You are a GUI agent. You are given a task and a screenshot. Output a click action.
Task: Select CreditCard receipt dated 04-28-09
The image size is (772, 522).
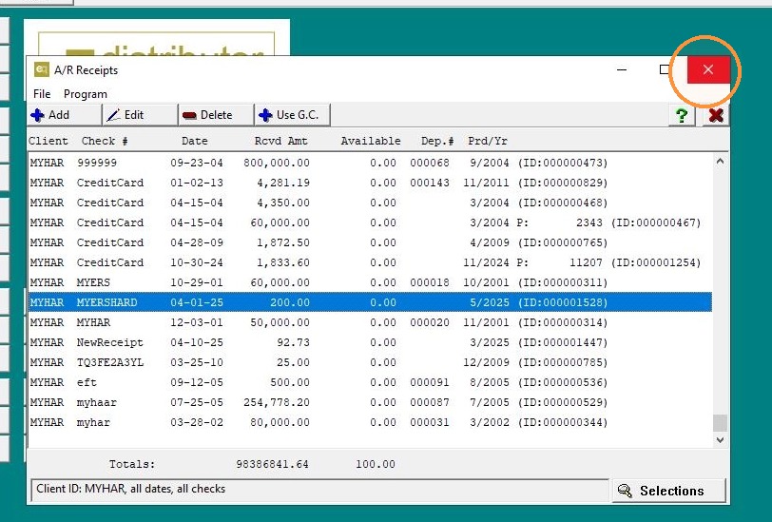pyautogui.click(x=370, y=242)
